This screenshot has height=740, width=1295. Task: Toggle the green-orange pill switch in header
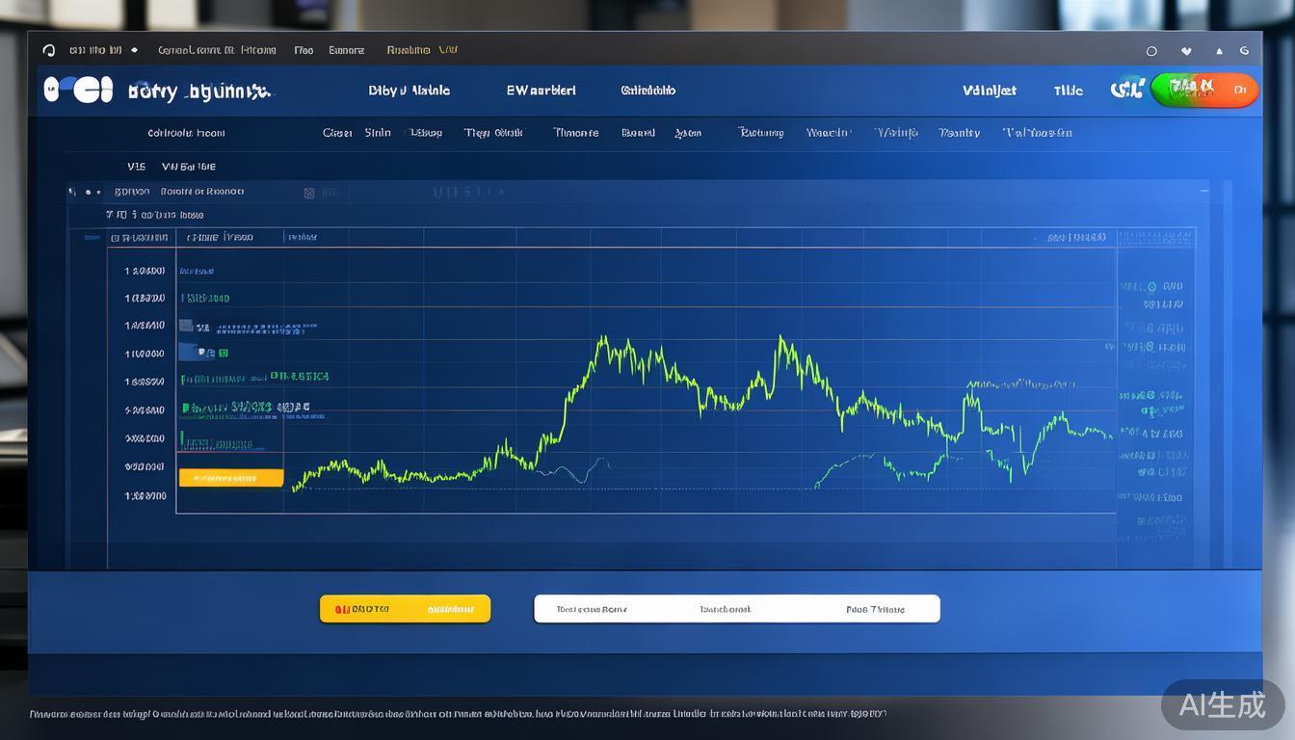tap(1203, 91)
